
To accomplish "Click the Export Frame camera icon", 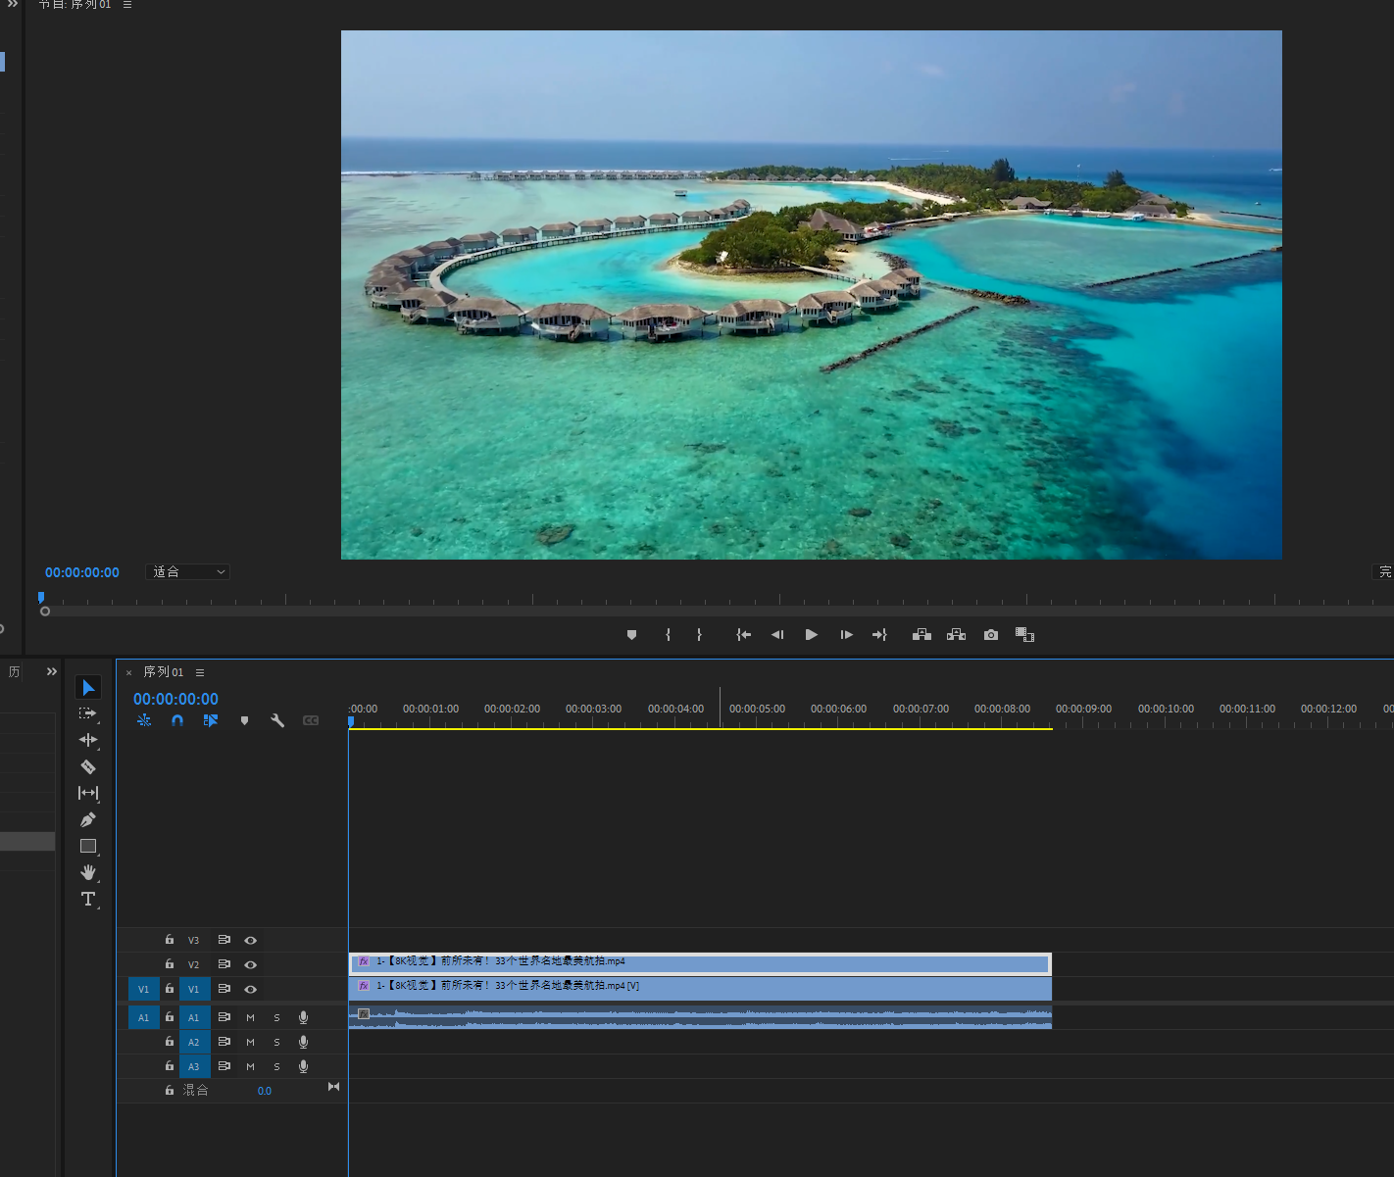I will coord(991,635).
